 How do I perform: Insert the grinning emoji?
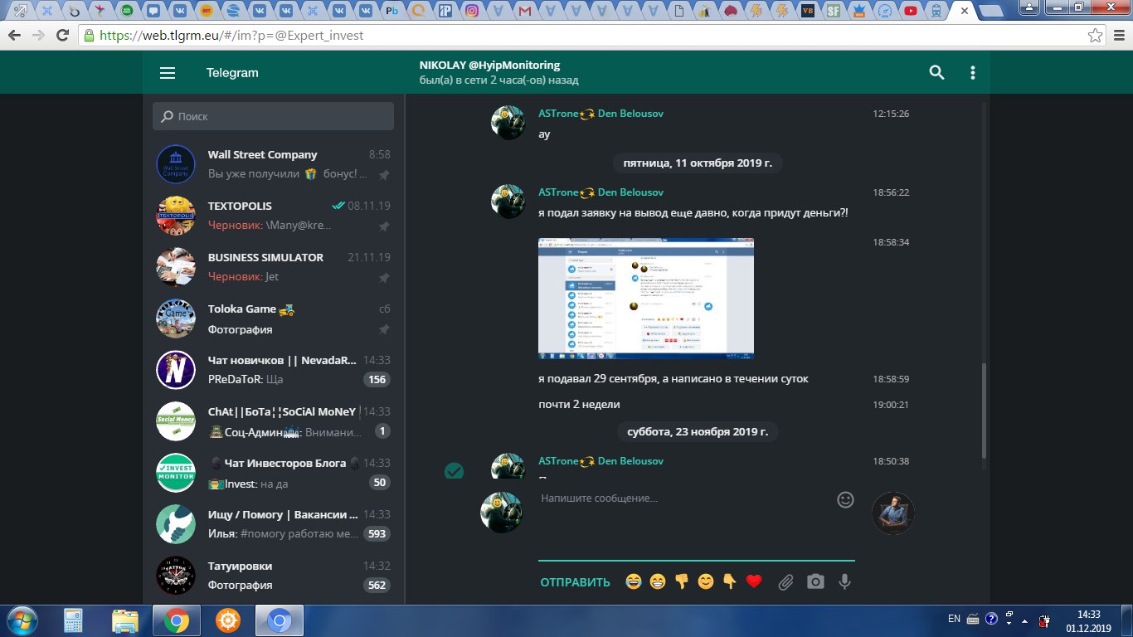[x=658, y=582]
